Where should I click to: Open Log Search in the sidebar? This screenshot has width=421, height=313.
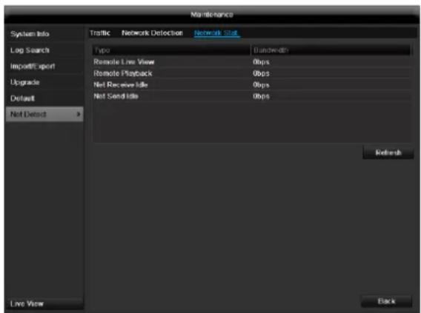[44, 50]
